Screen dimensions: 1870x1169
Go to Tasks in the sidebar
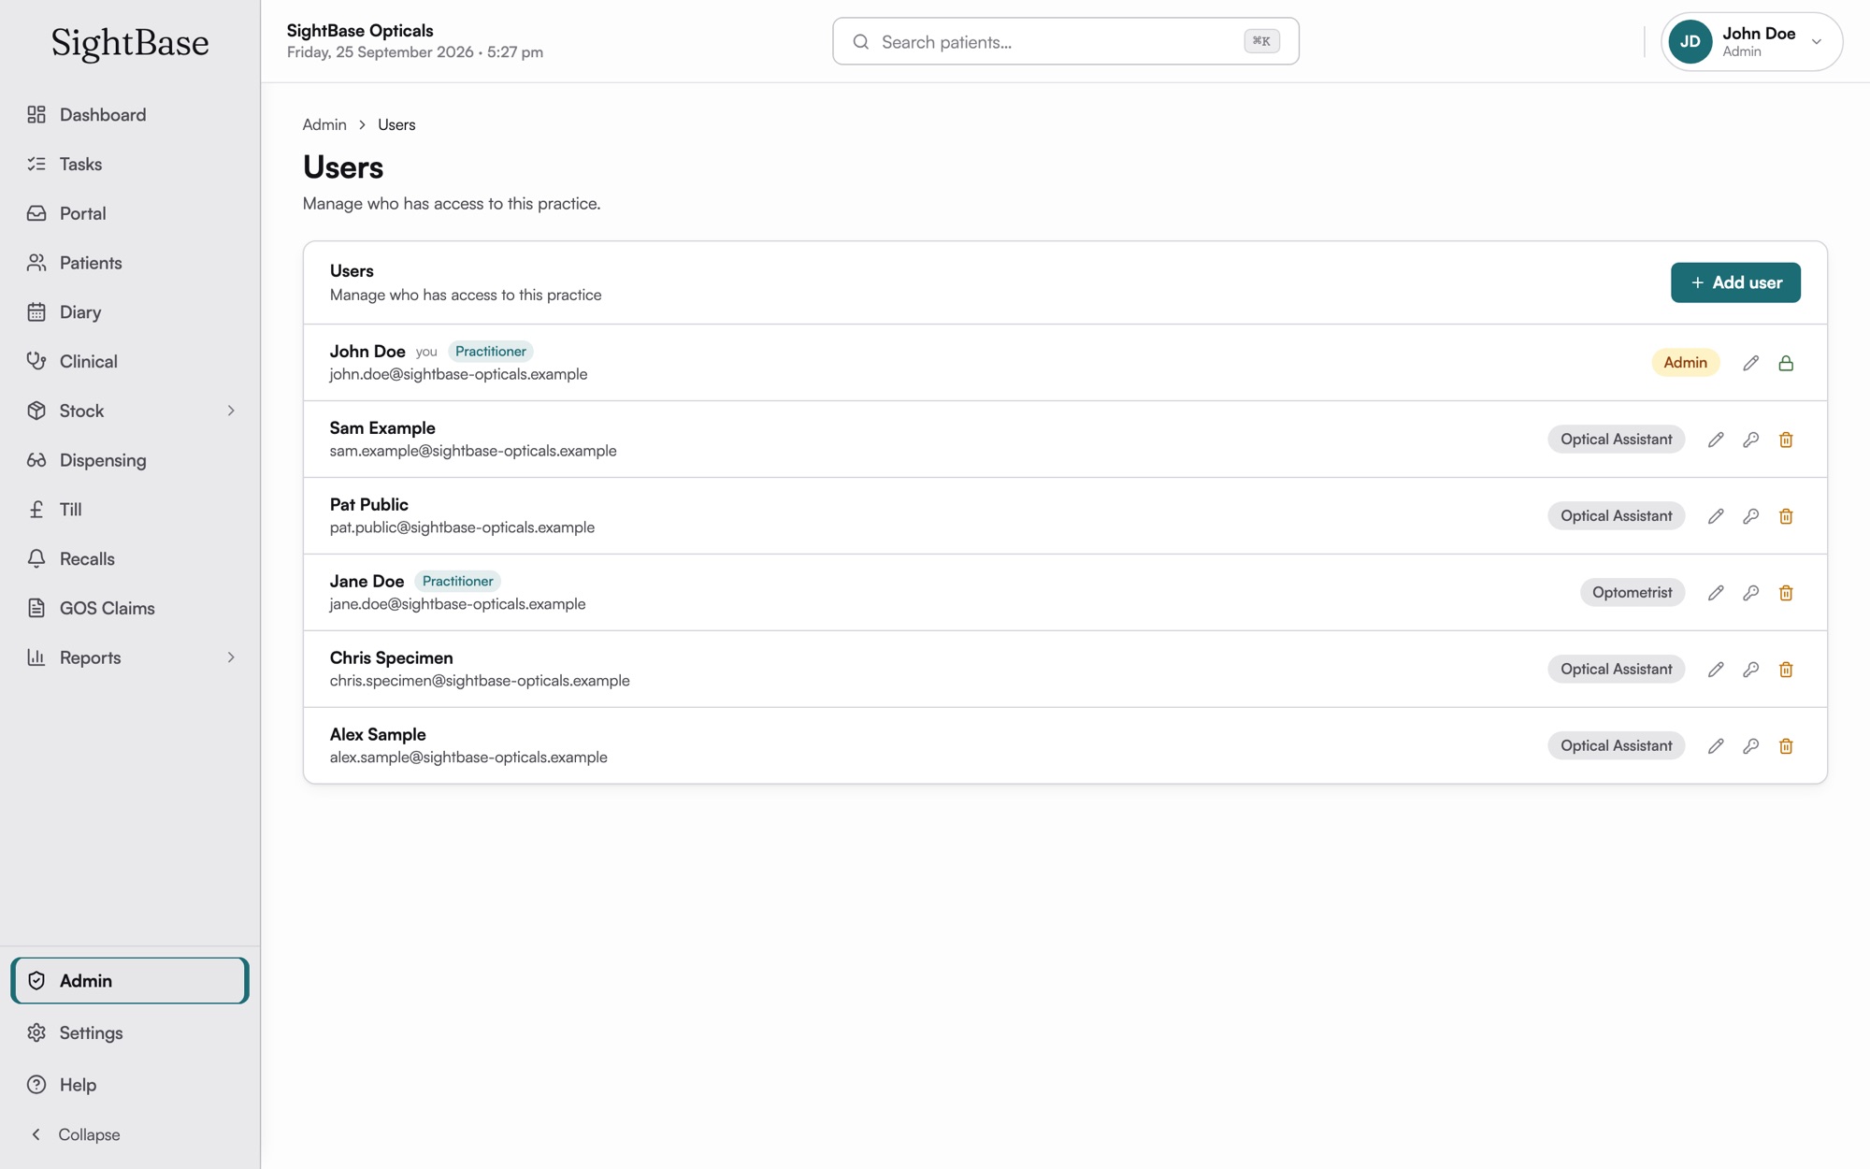tap(130, 164)
